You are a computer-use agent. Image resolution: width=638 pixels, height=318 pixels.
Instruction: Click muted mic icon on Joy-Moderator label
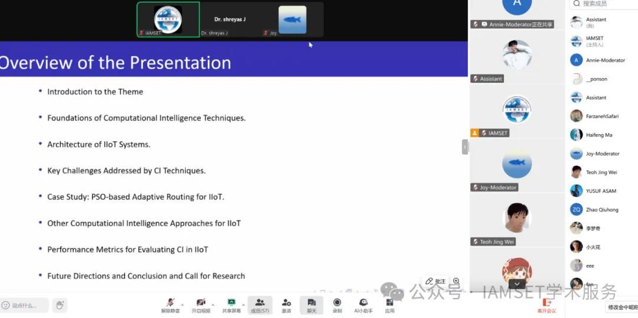(475, 187)
